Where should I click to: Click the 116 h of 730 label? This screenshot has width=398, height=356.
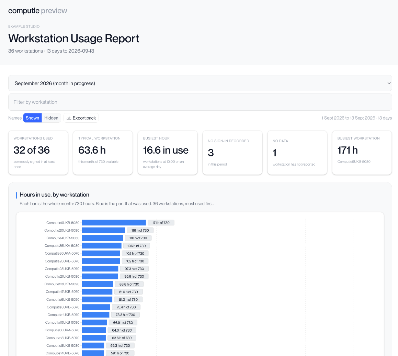pos(140,230)
